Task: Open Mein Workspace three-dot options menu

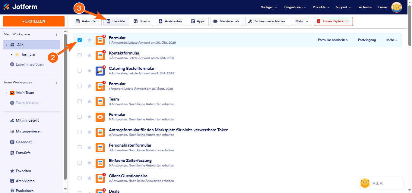Action: 57,34
